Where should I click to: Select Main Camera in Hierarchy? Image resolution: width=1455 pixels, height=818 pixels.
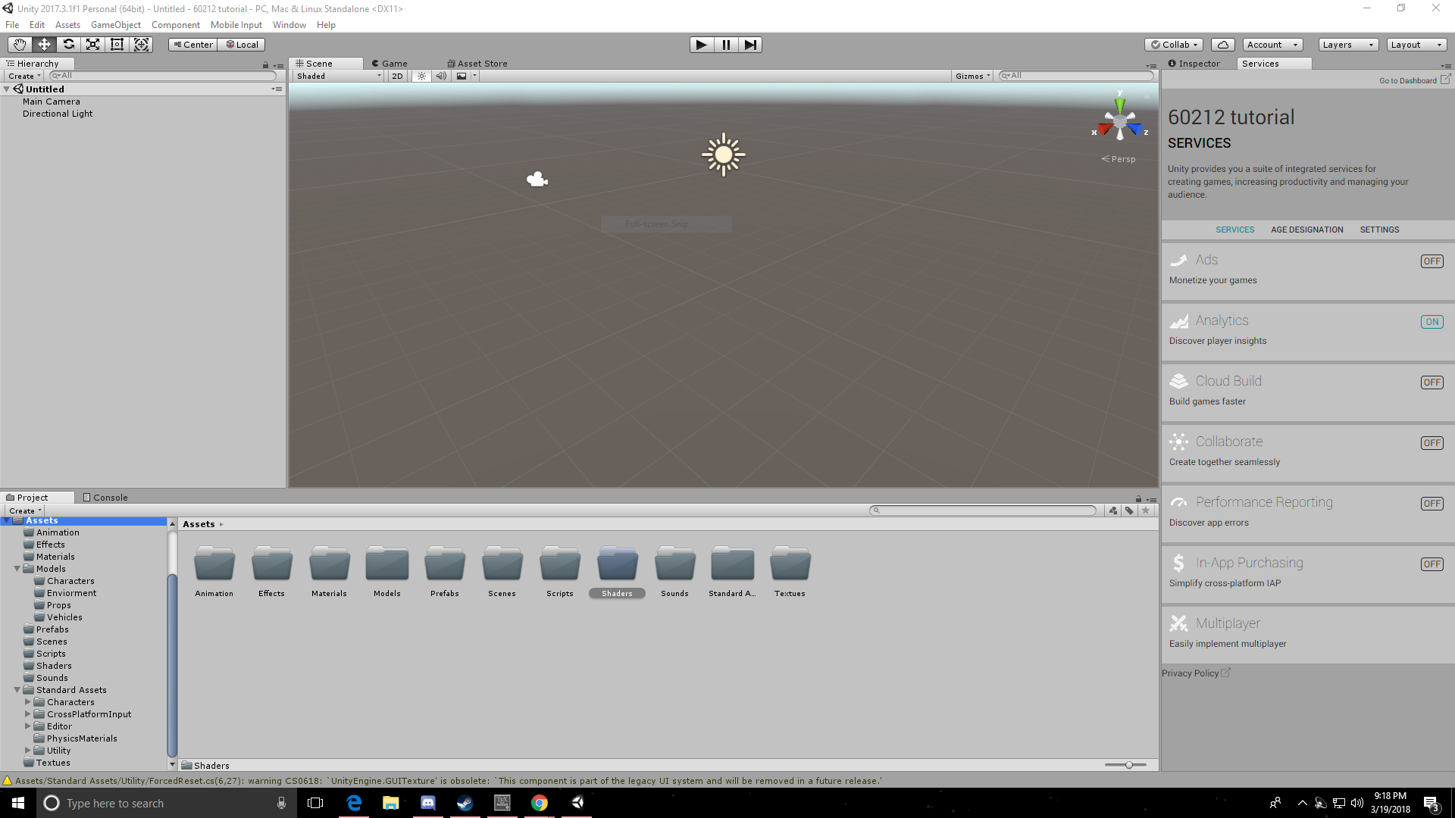[51, 101]
